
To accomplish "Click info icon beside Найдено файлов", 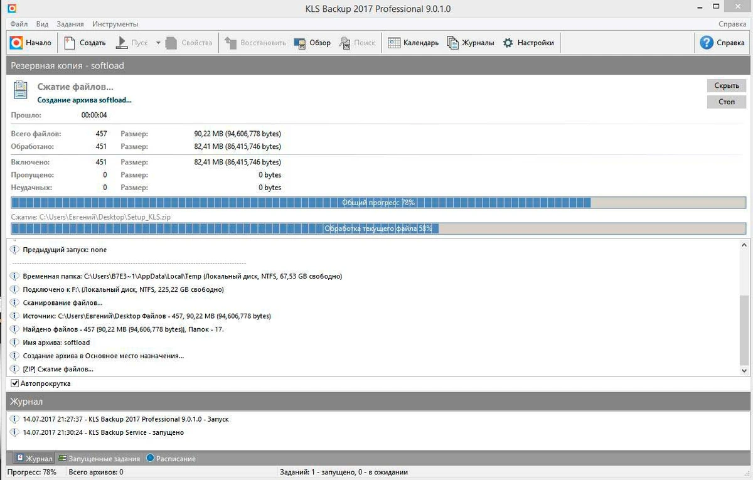I will click(x=15, y=329).
